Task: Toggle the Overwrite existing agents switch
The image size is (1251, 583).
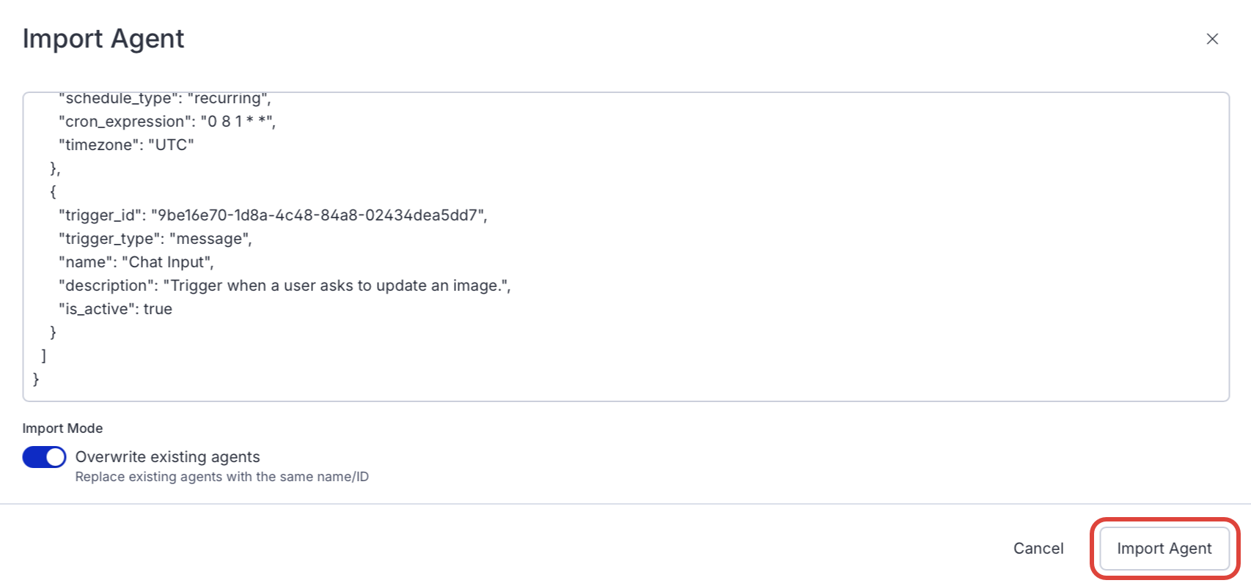Action: pos(44,457)
